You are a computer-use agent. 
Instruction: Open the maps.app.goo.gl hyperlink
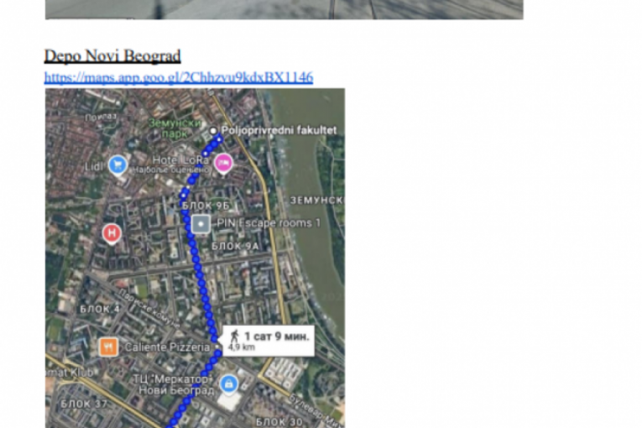179,77
